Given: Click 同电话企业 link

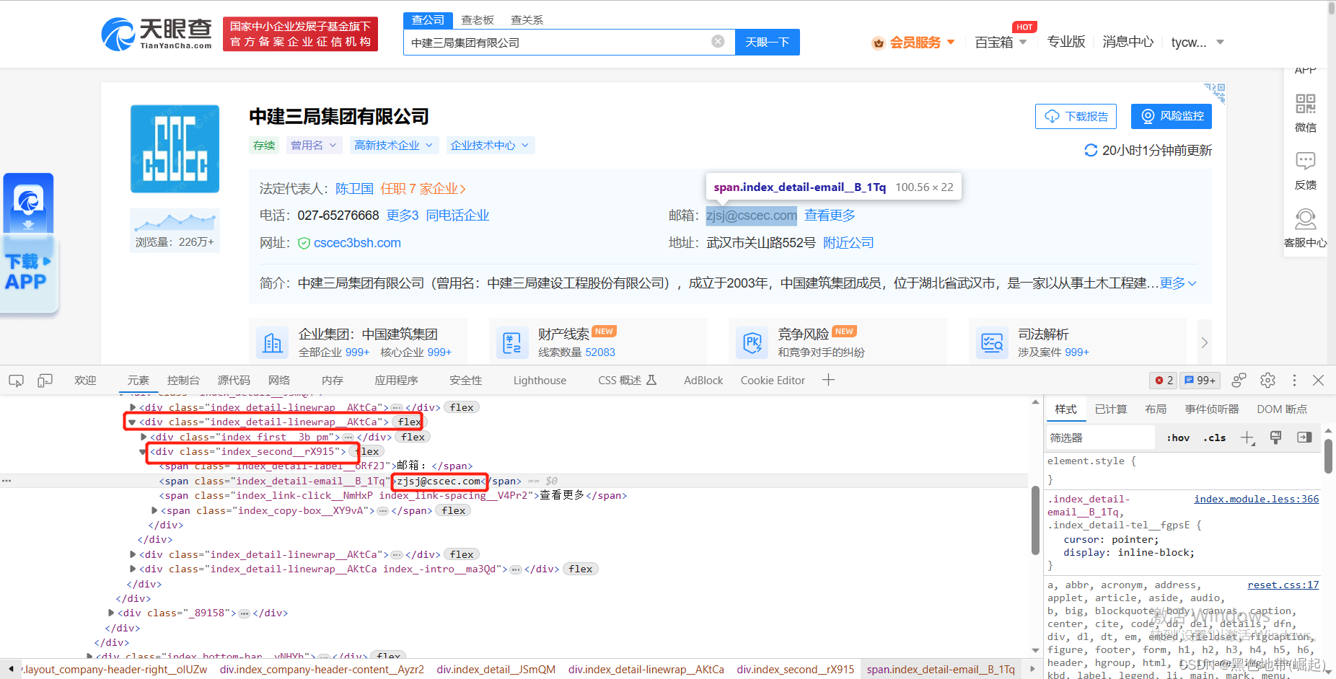Looking at the screenshot, I should point(457,216).
